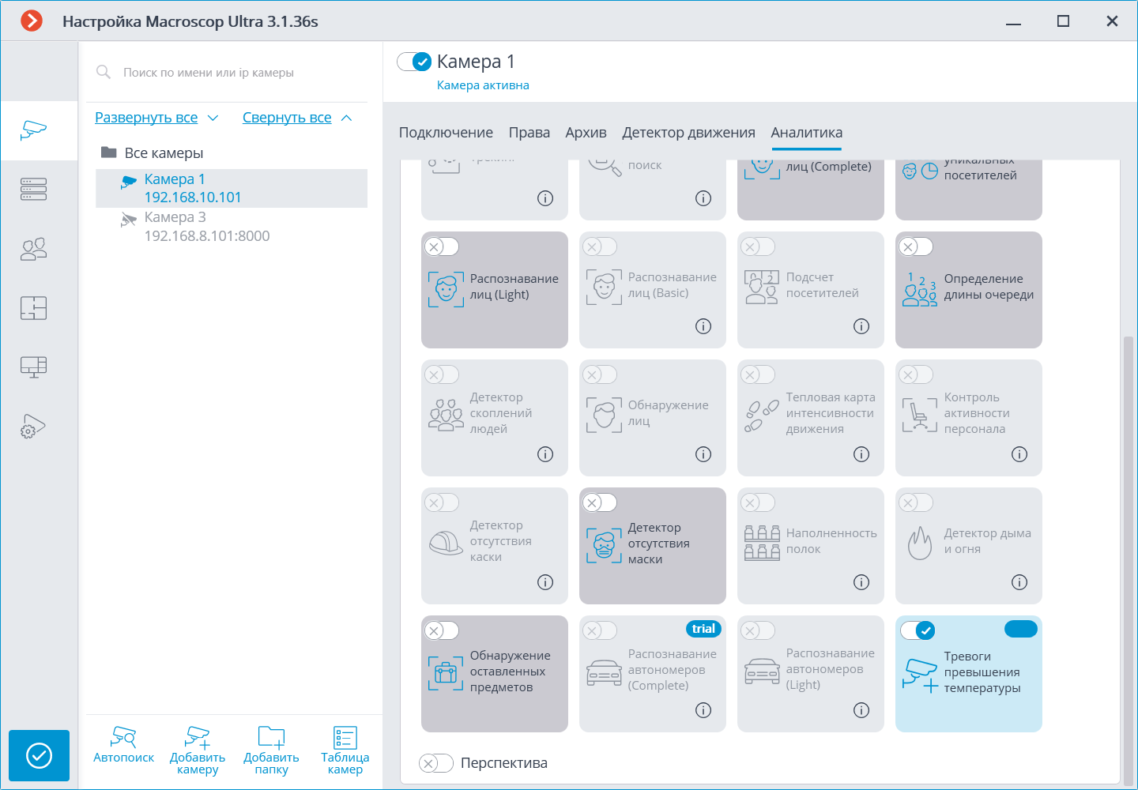Click the mask face icon of Детектор отсутствия маски

[604, 545]
